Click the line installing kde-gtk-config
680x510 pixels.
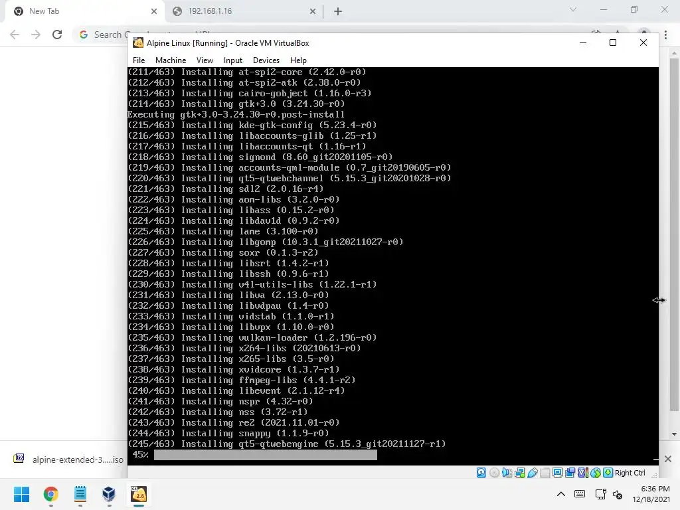tap(252, 125)
